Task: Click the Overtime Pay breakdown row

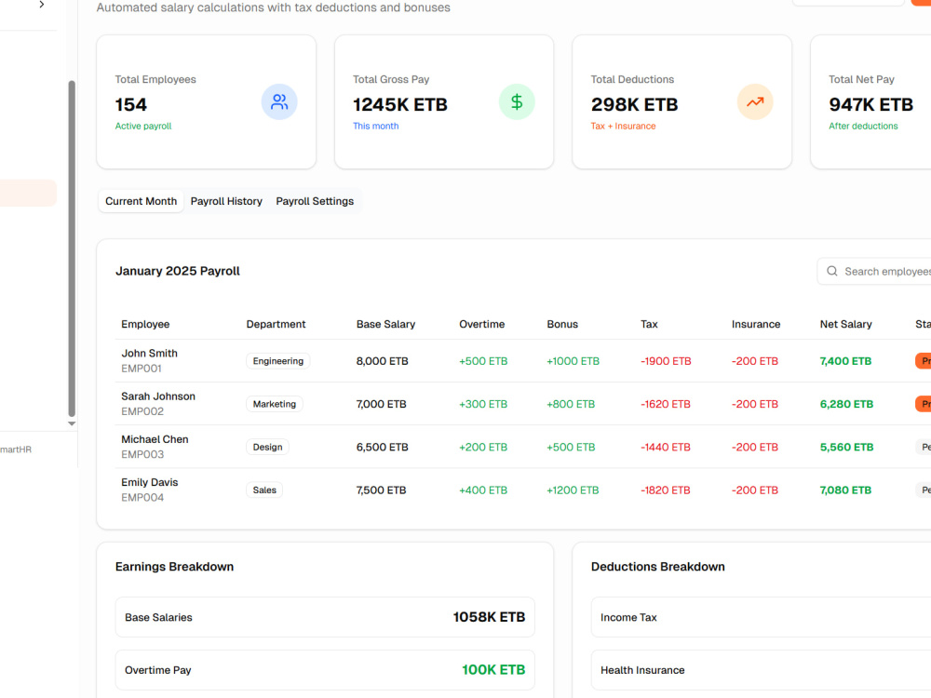Action: click(325, 670)
